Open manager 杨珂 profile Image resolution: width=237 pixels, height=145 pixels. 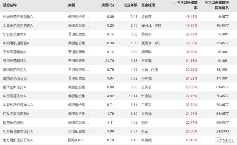click(145, 123)
